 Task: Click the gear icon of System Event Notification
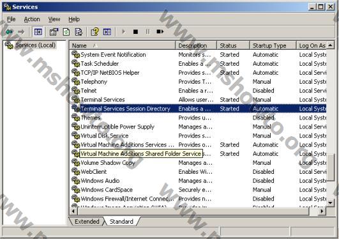pyautogui.click(x=76, y=54)
